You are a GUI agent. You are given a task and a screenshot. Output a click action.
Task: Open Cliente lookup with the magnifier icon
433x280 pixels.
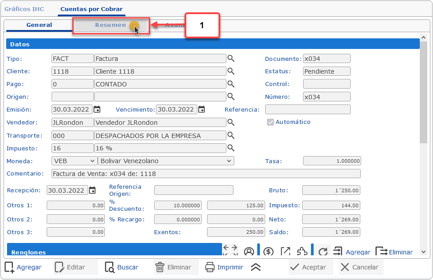pos(231,71)
